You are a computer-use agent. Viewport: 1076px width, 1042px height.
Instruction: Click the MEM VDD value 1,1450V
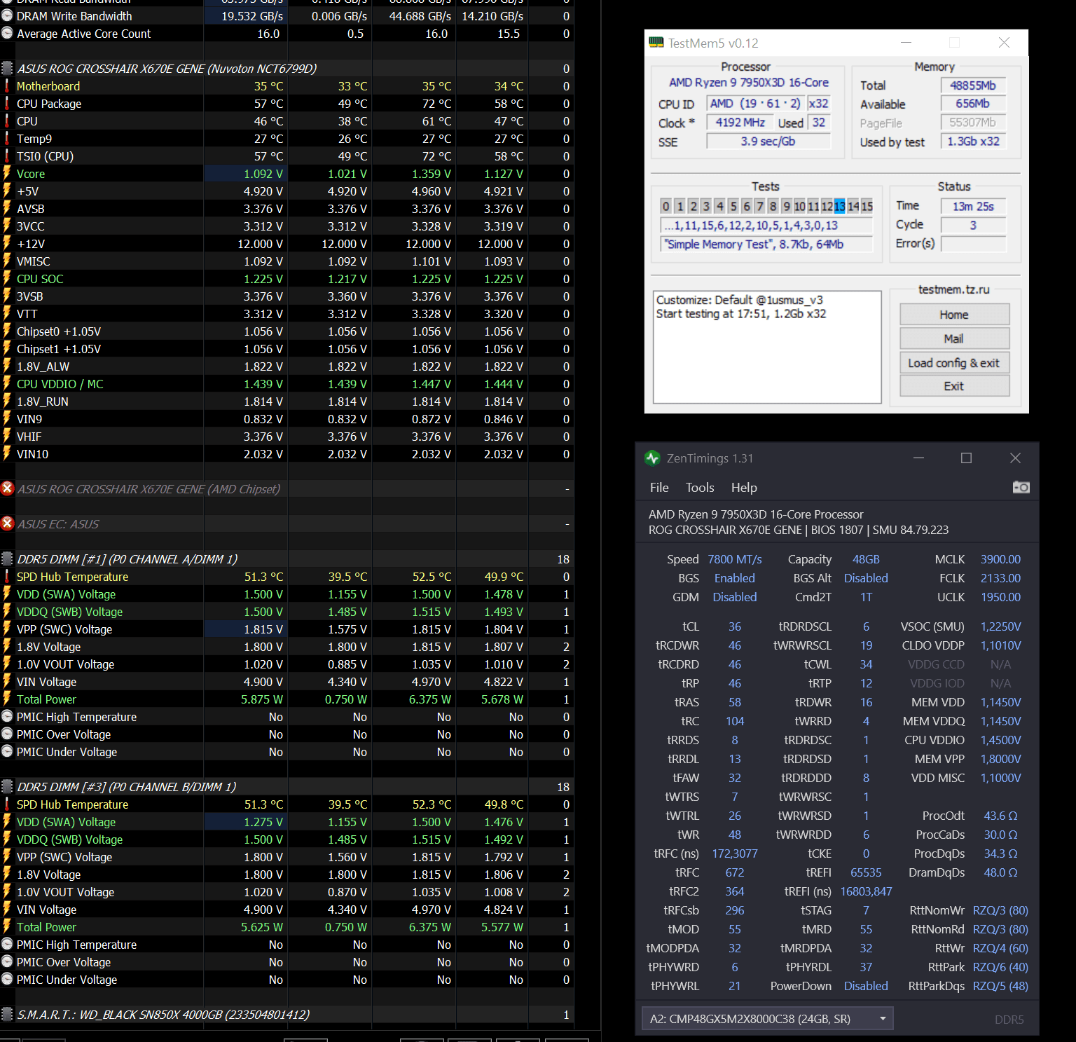[x=1000, y=702]
